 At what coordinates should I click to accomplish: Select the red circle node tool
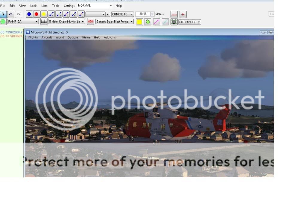(36, 14)
